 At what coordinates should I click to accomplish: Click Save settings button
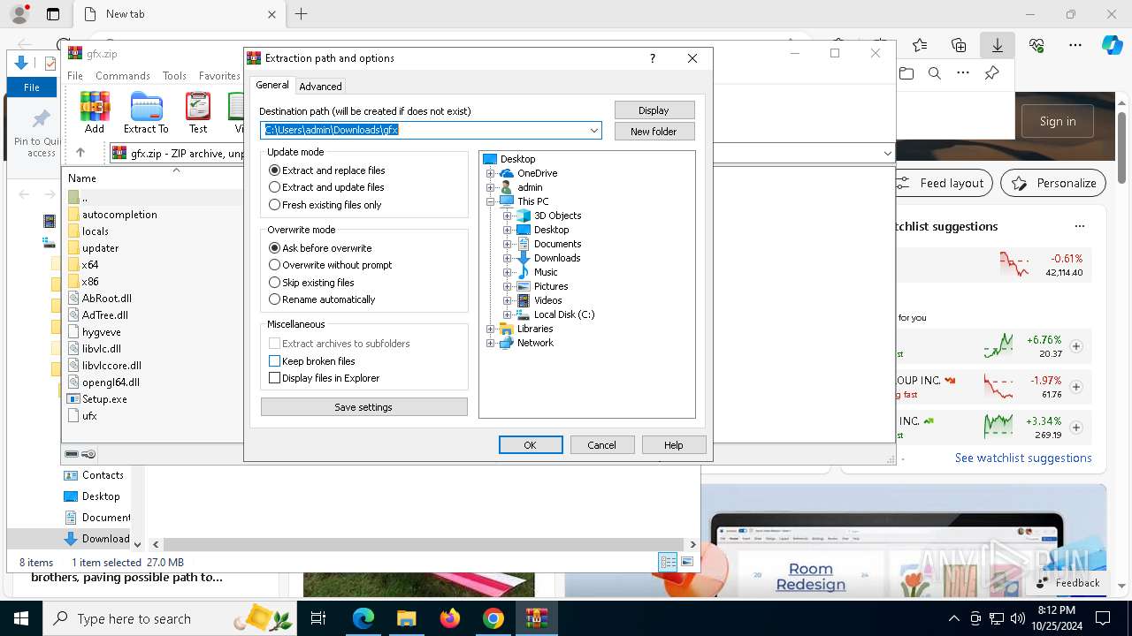tap(363, 407)
